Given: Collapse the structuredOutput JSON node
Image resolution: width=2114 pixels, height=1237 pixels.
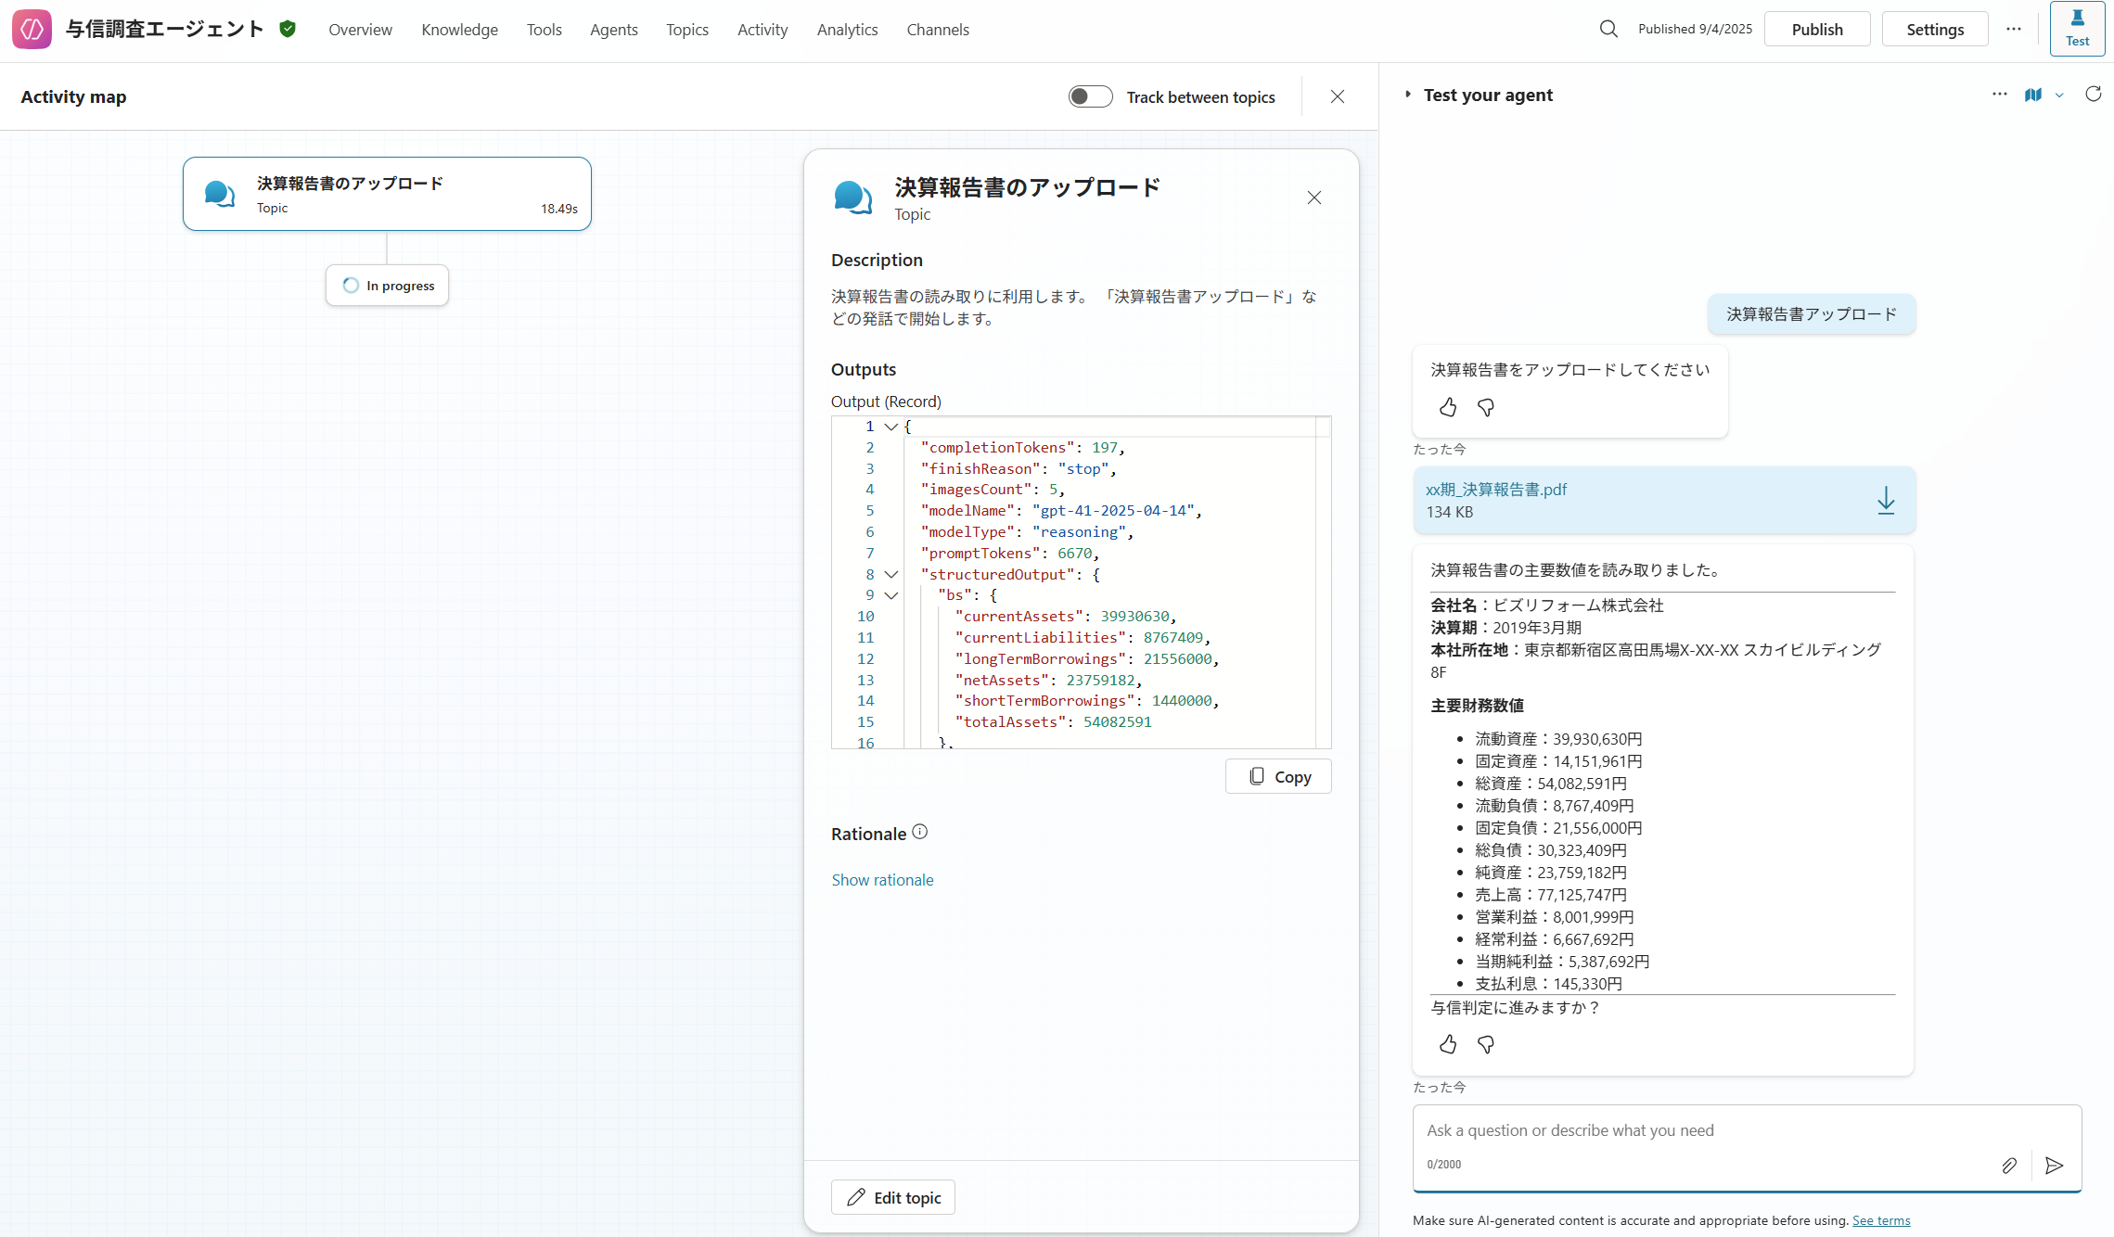Looking at the screenshot, I should click(x=890, y=575).
